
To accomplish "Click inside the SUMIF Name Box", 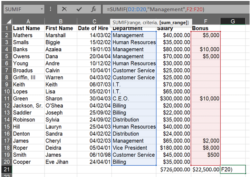I will (21, 9).
